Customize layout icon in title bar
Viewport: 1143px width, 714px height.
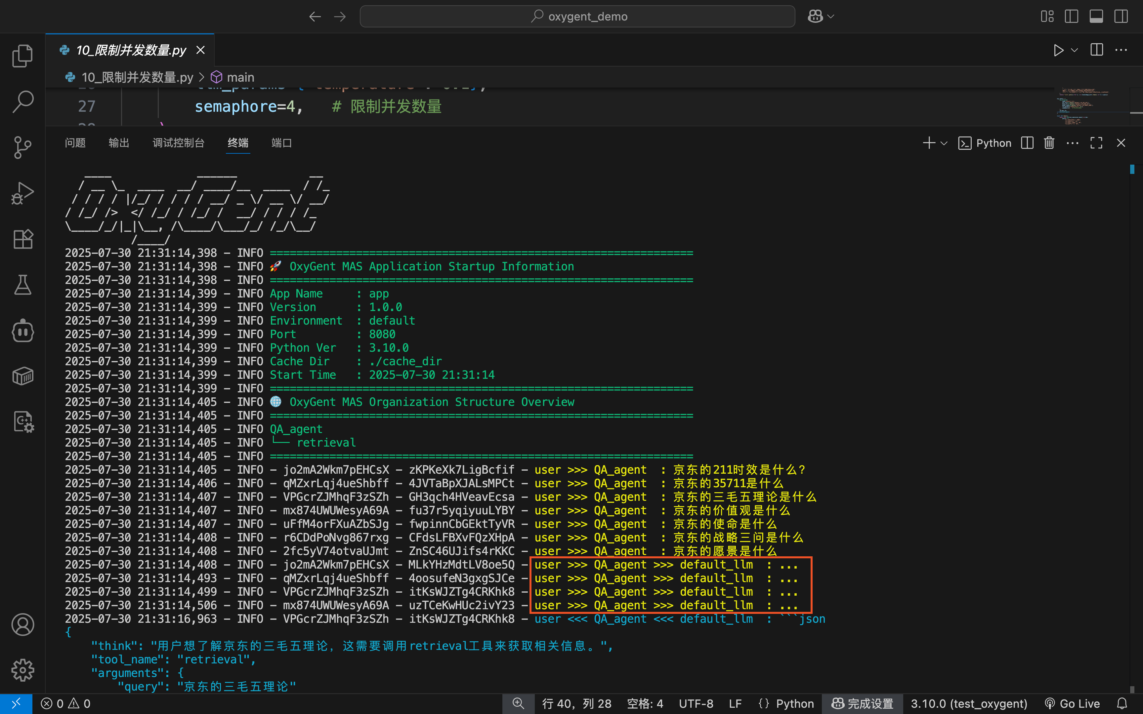click(1047, 17)
